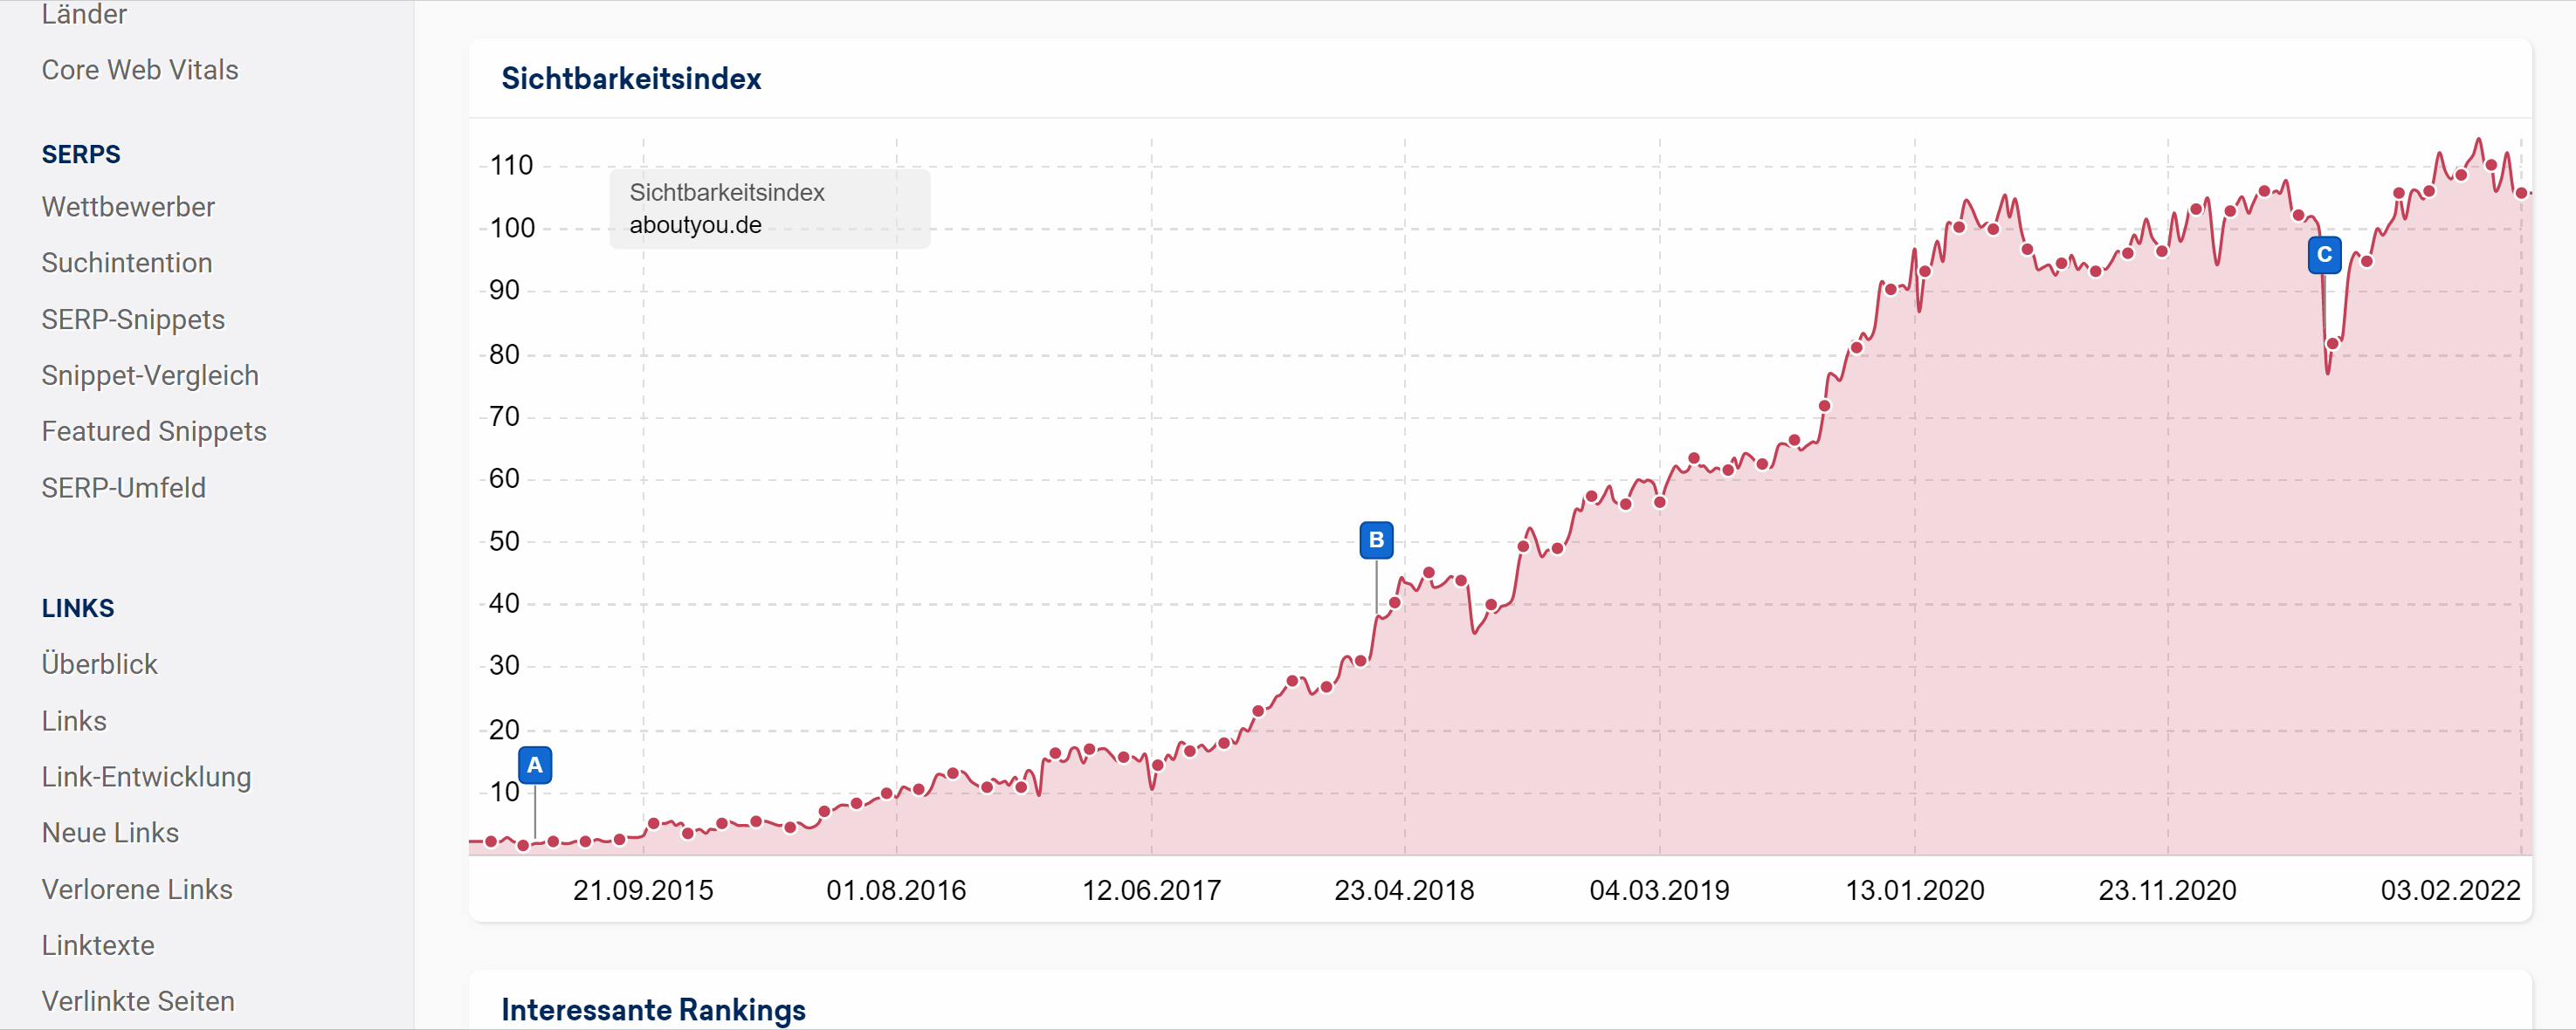
Task: Open SERP-Snippets menu entry
Action: [x=133, y=319]
